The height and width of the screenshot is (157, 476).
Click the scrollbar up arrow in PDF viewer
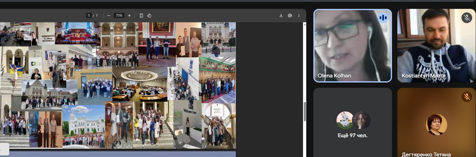(305, 25)
